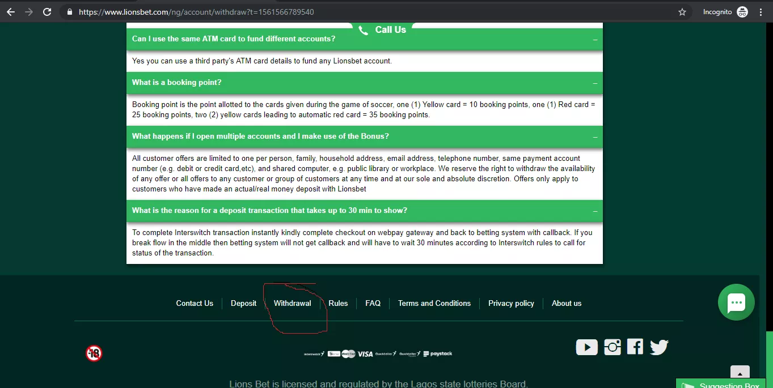Open the live chat bubble

click(x=736, y=302)
